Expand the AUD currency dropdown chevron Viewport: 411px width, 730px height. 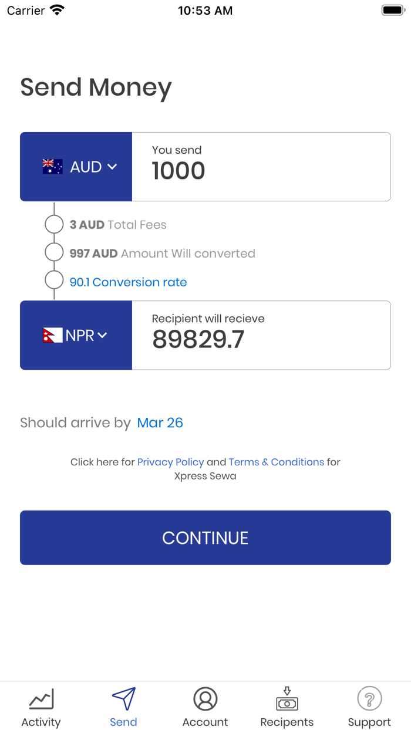click(x=112, y=167)
